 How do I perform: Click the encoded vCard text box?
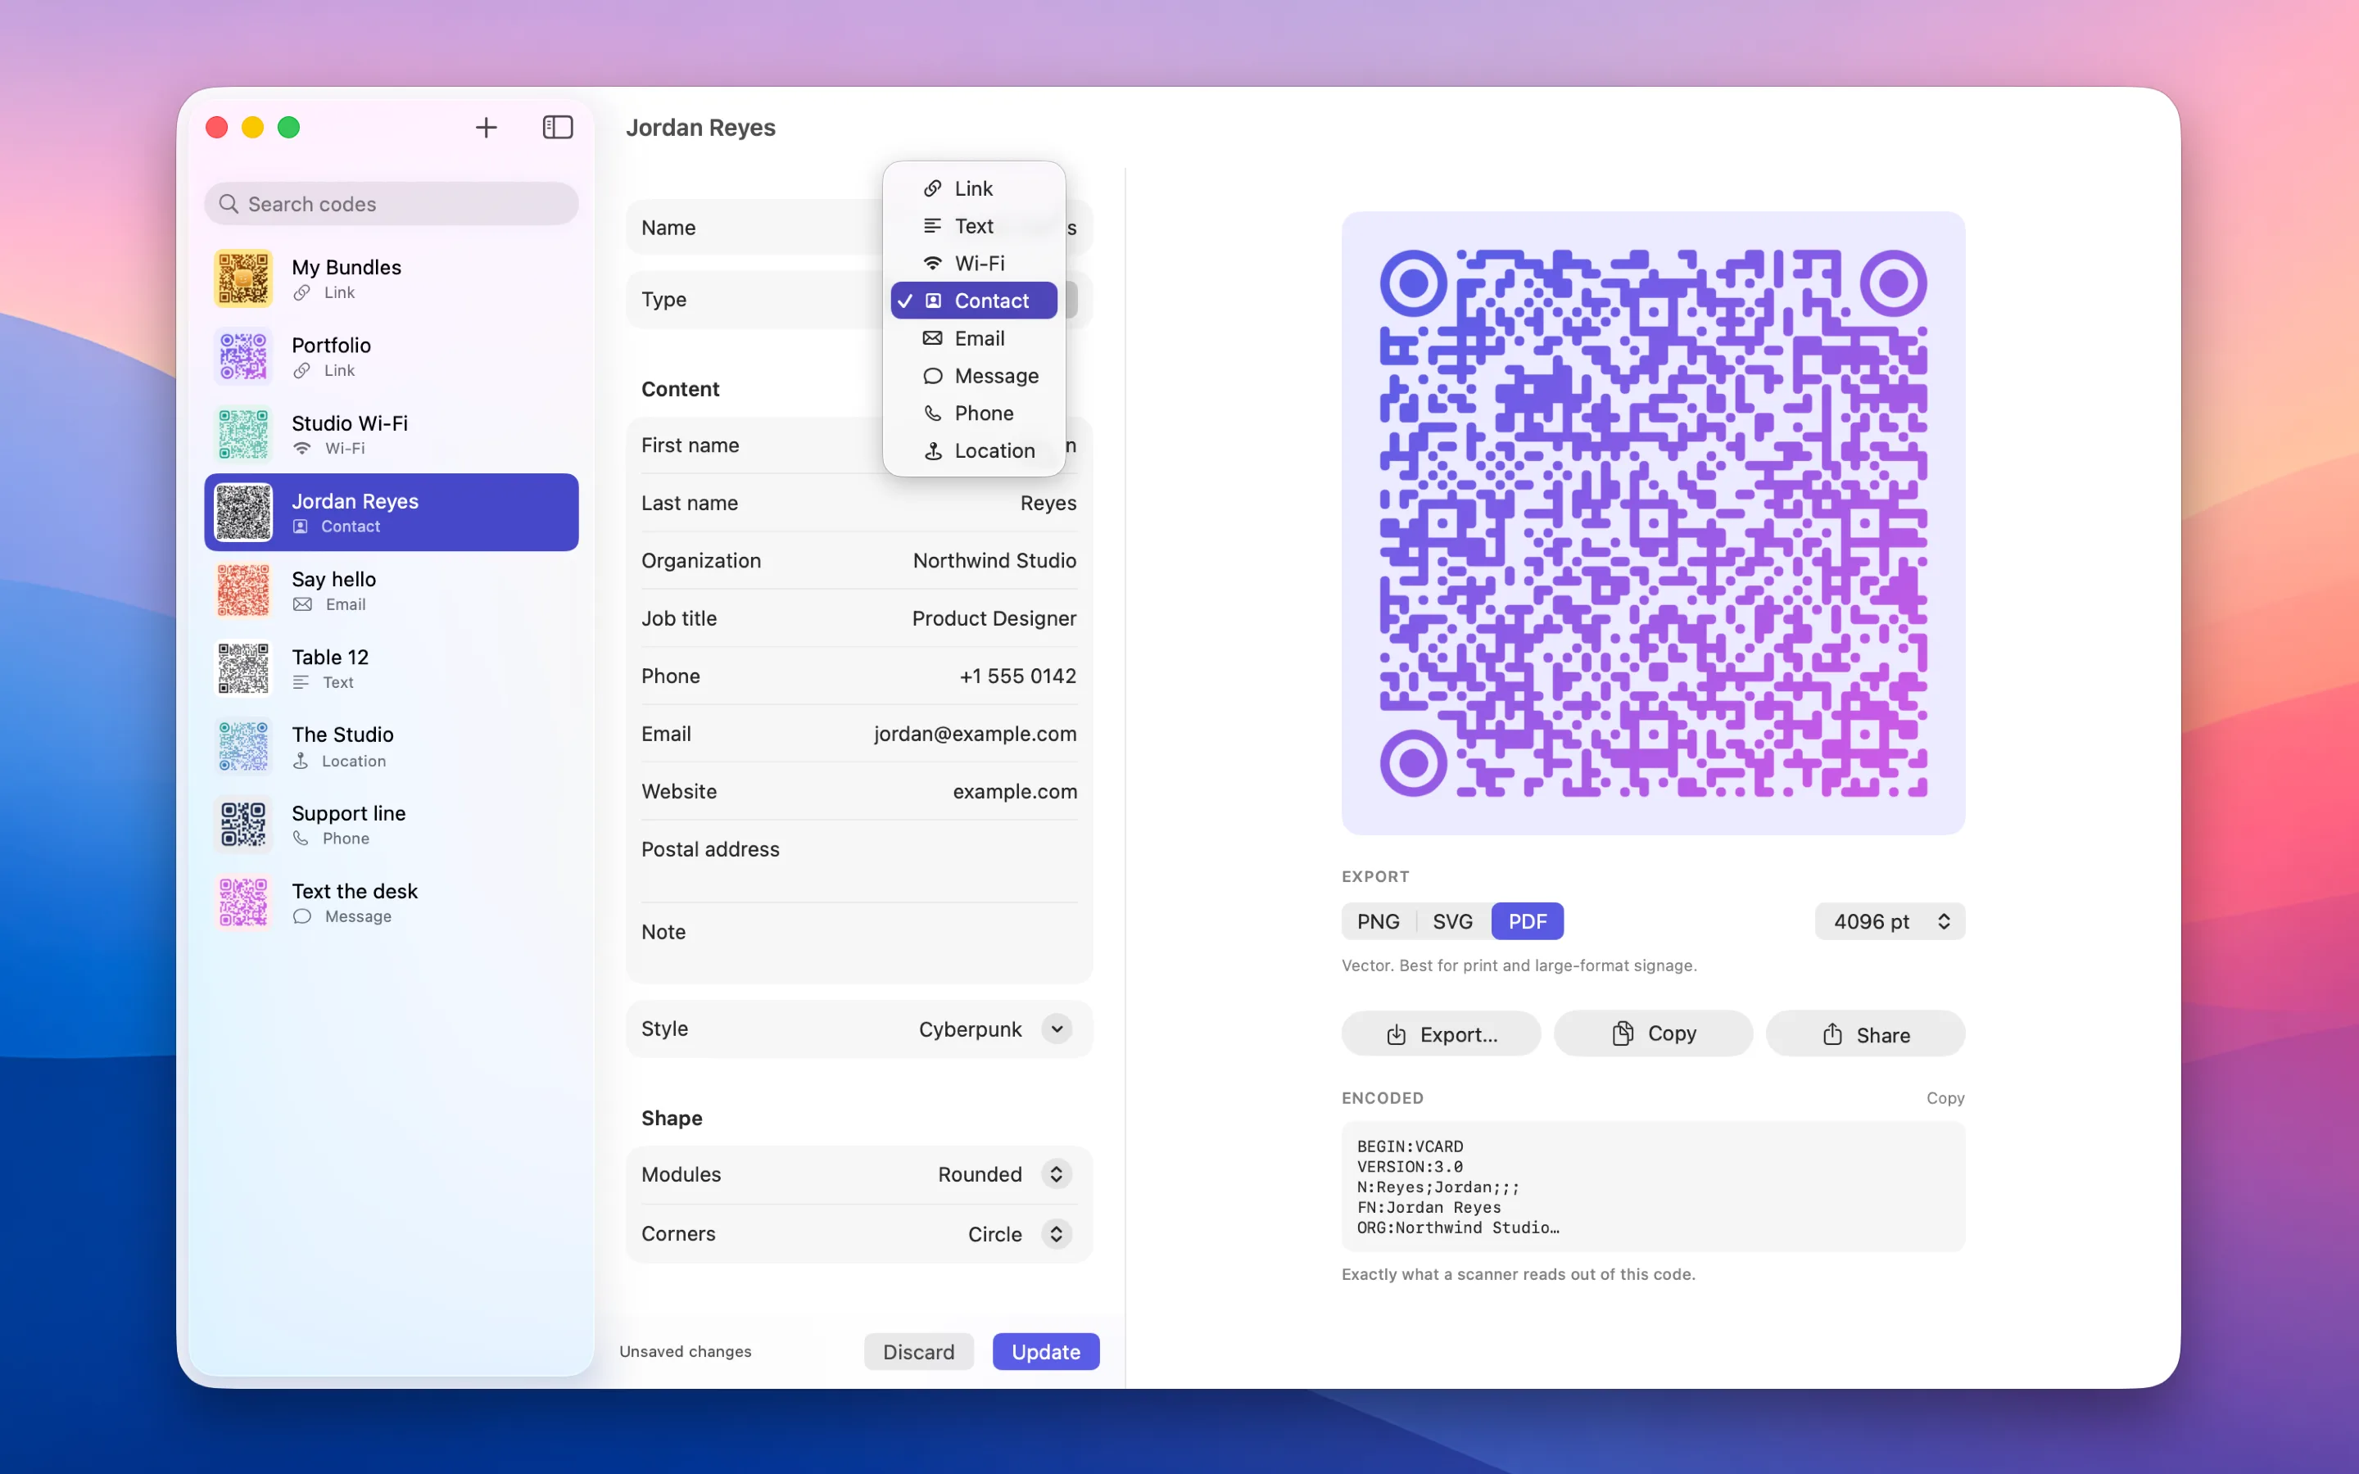pyautogui.click(x=1653, y=1187)
